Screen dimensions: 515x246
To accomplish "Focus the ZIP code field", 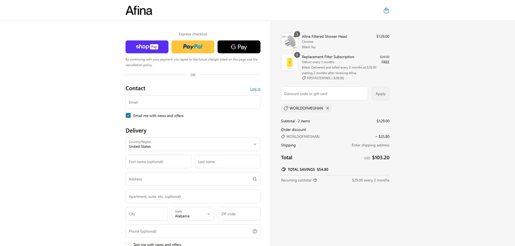I will coord(239,214).
